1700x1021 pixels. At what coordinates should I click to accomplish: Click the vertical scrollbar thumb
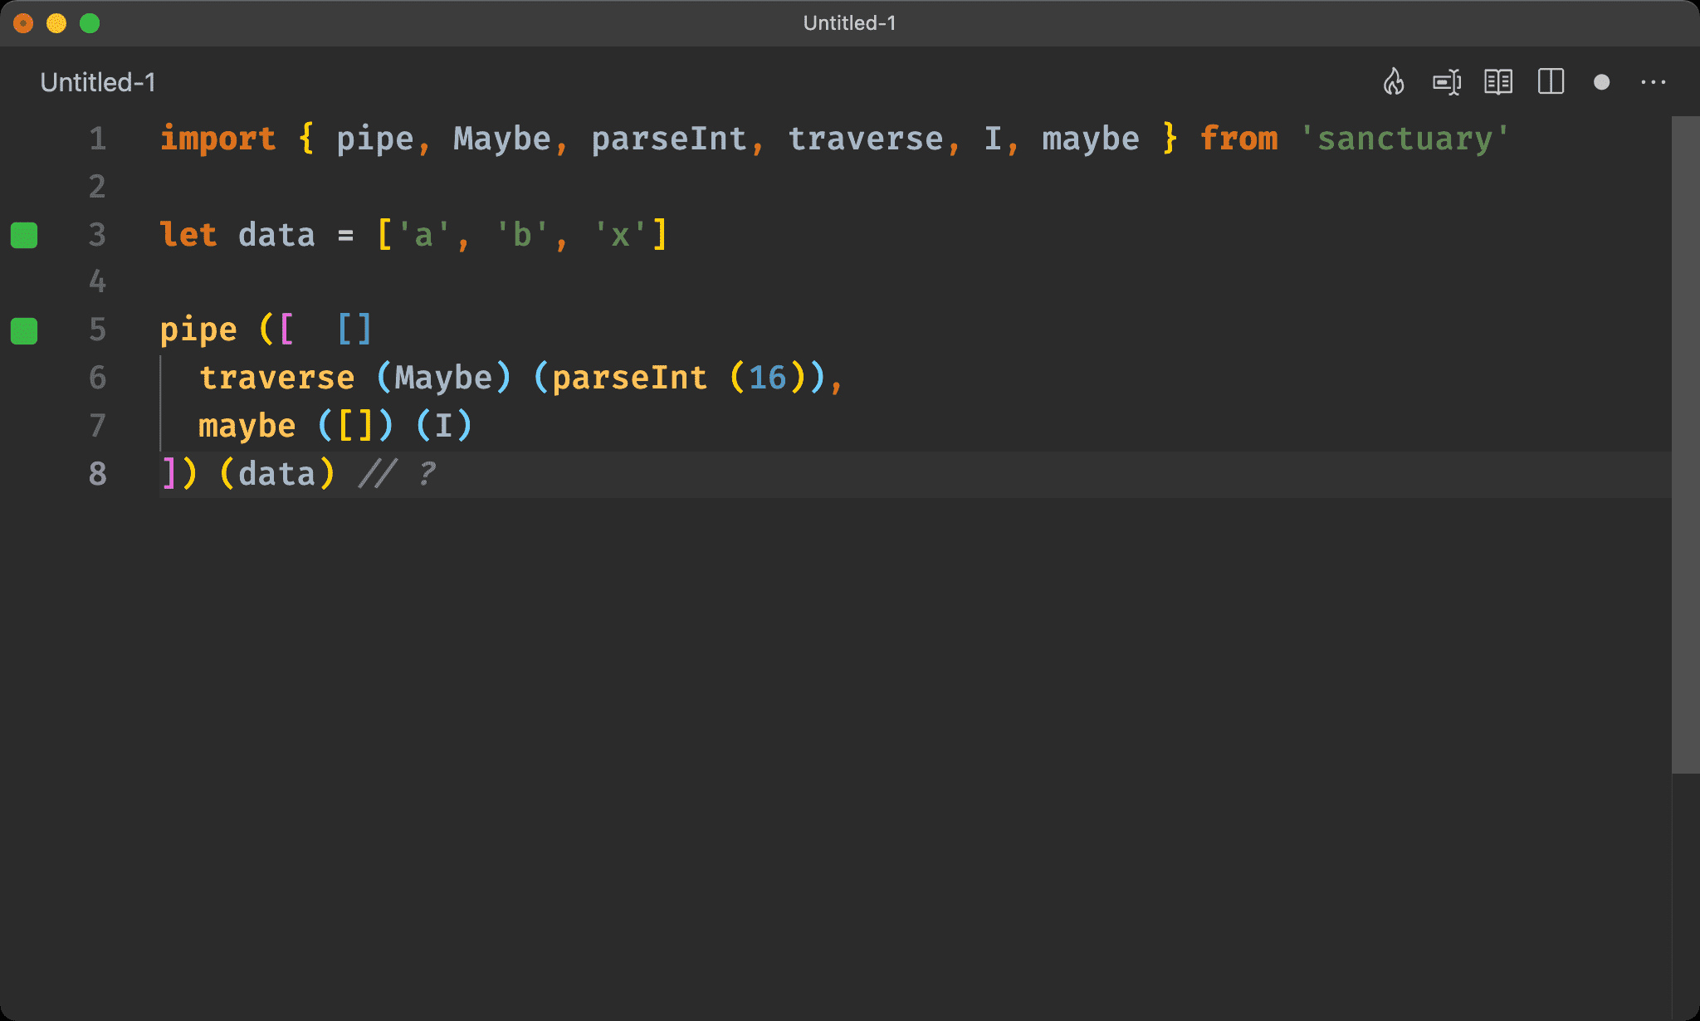tap(1685, 444)
